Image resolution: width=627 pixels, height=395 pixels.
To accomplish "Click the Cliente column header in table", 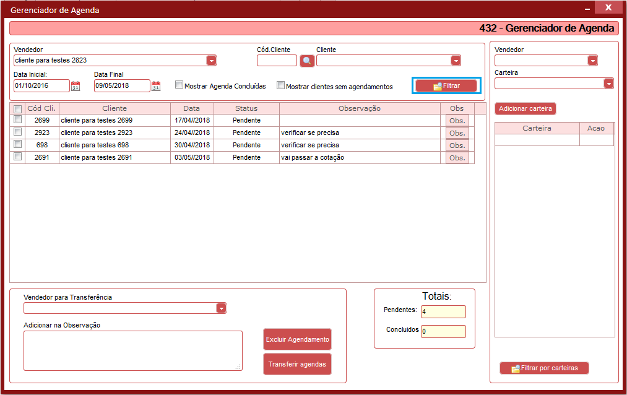I will [x=115, y=108].
